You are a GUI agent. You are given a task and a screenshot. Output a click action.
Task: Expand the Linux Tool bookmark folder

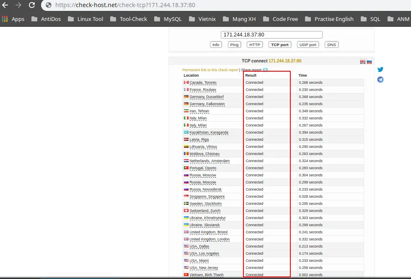click(x=85, y=19)
